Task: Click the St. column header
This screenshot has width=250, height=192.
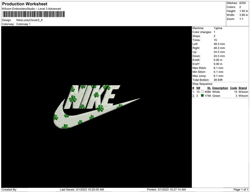Action: coord(209,88)
